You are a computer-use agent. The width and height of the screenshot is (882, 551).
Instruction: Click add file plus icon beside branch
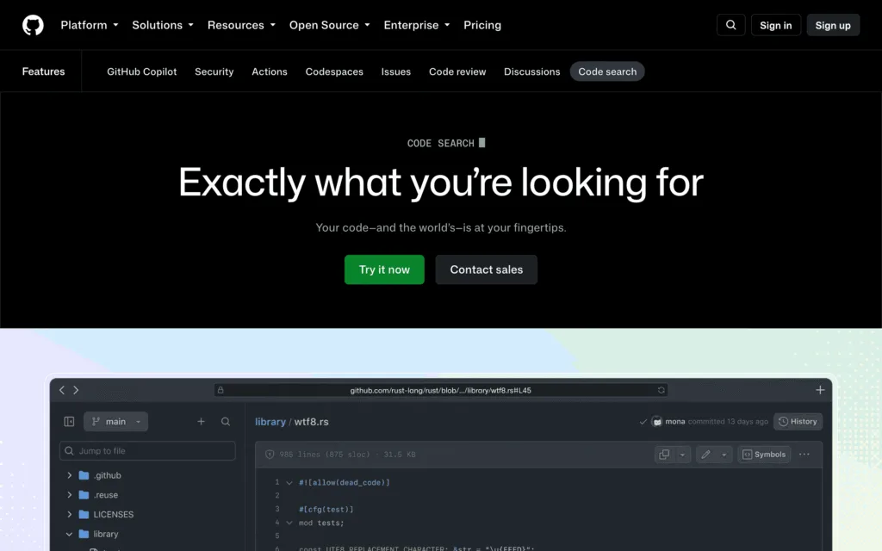pos(201,421)
